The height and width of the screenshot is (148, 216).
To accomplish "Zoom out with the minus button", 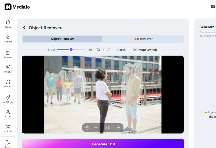I will click(96, 128).
